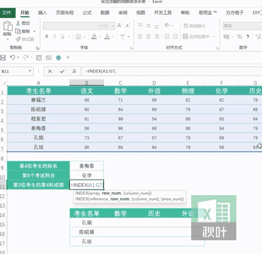Open the paste options dropdown arrow
Viewport: 262px width, 254px height.
[x=8, y=39]
